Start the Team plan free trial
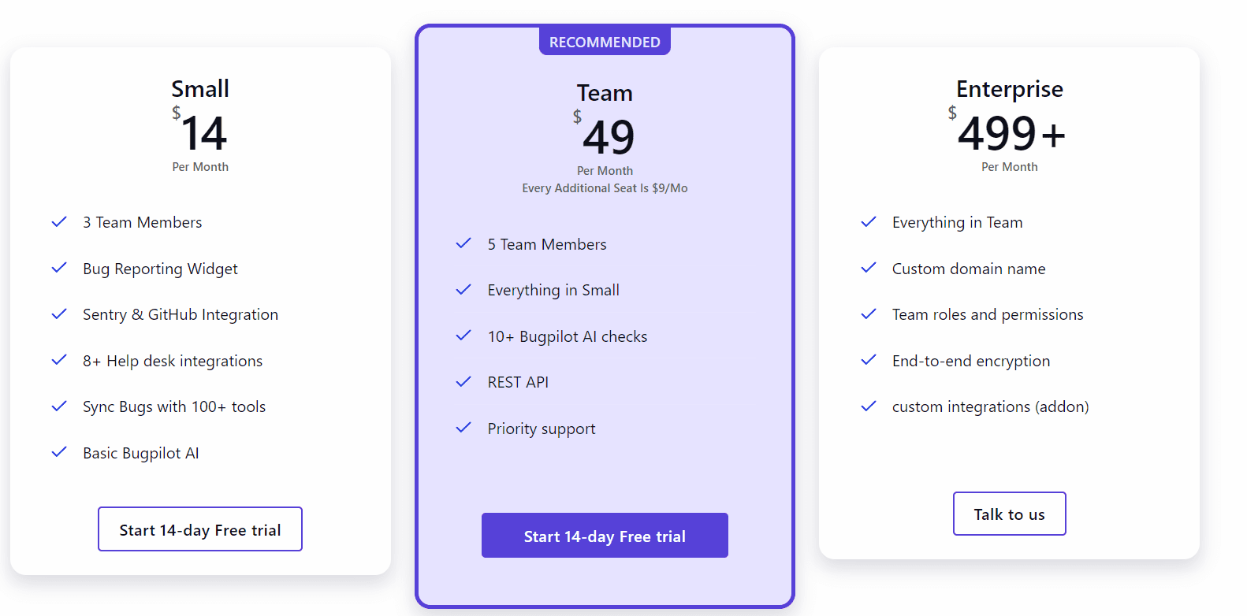The image size is (1247, 616). point(605,535)
